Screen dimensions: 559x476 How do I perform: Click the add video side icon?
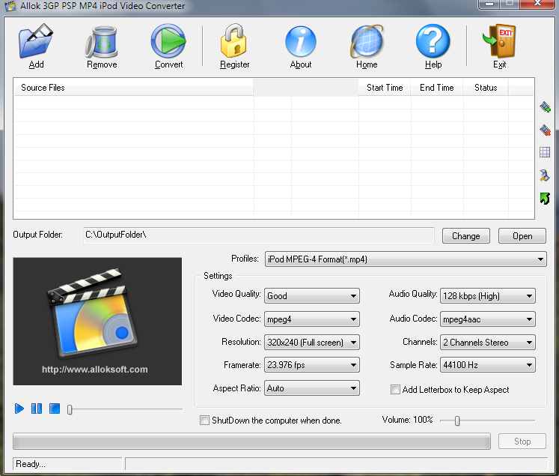545,106
